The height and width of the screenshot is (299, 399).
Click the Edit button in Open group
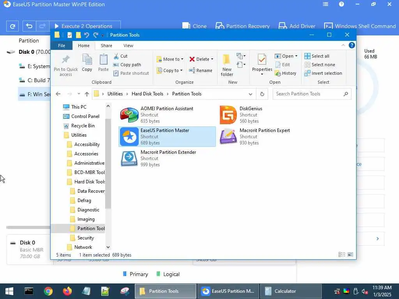click(282, 65)
